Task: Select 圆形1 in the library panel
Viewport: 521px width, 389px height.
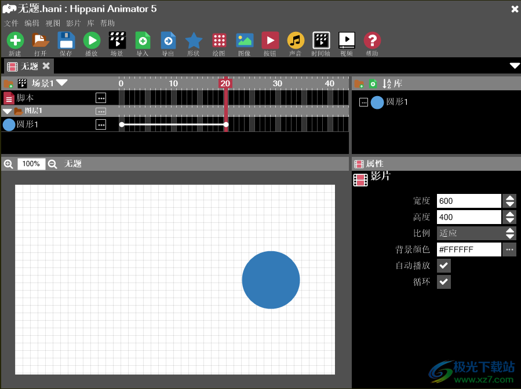Action: 397,102
